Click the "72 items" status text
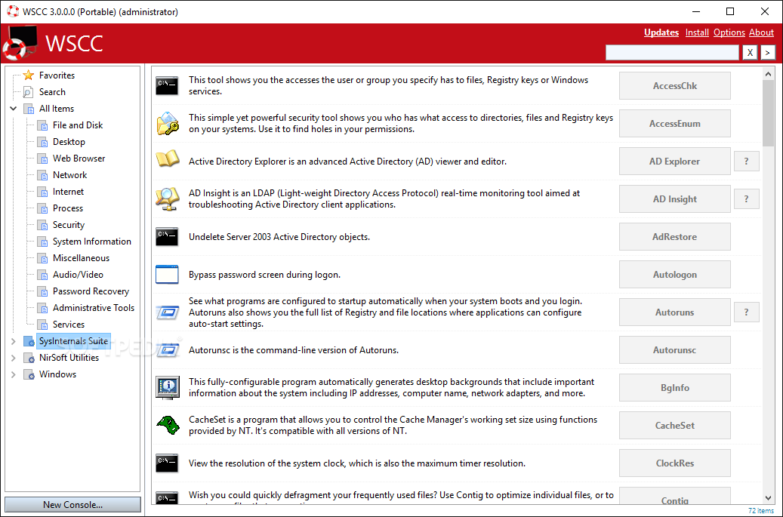Viewport: 783px width, 517px height. [760, 510]
